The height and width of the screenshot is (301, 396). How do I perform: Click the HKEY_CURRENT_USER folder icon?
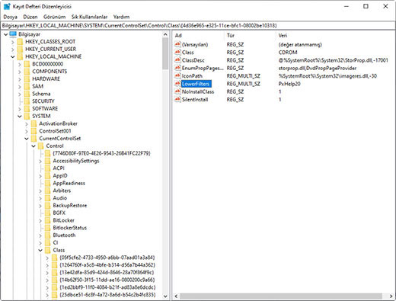pyautogui.click(x=20, y=49)
